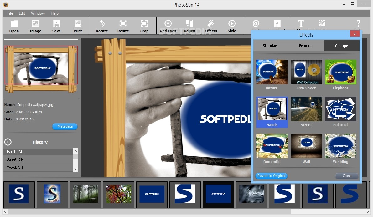Open the highlighted Softpedia filmstrip thumbnail
The image size is (373, 217).
click(218, 194)
